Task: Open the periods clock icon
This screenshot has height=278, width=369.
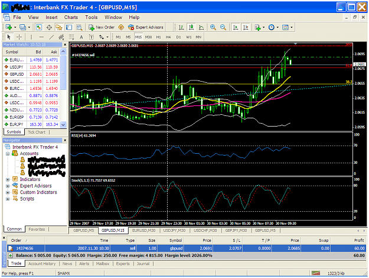Action: pyautogui.click(x=272, y=27)
